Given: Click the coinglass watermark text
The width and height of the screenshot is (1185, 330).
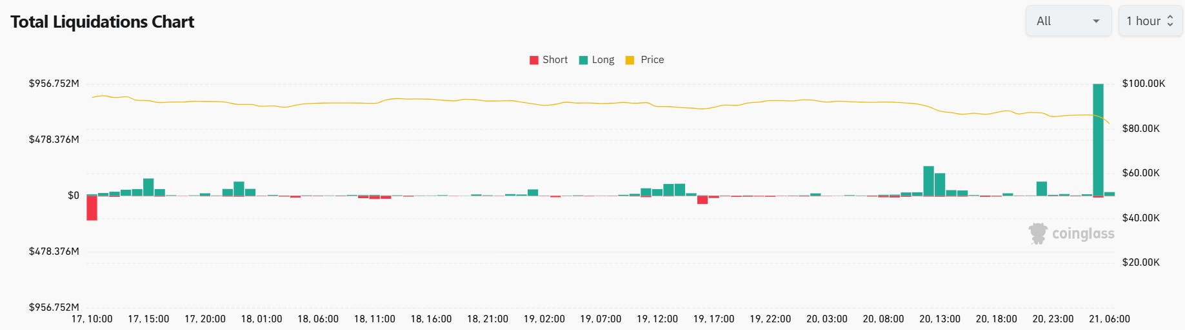Looking at the screenshot, I should click(x=1083, y=234).
